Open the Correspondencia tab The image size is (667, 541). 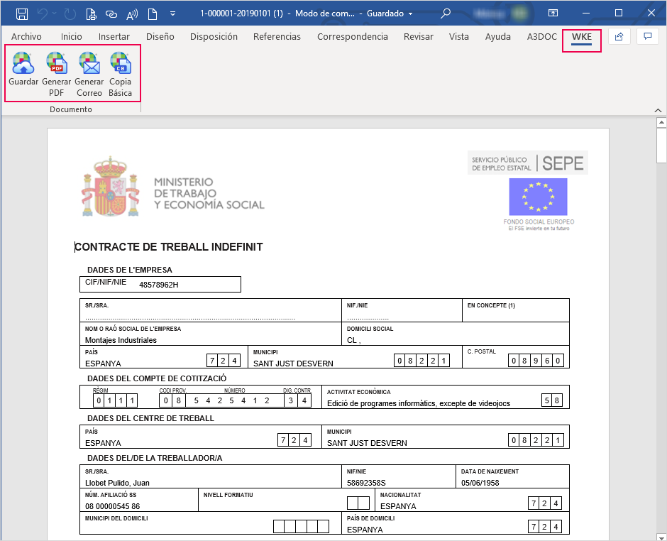(353, 37)
